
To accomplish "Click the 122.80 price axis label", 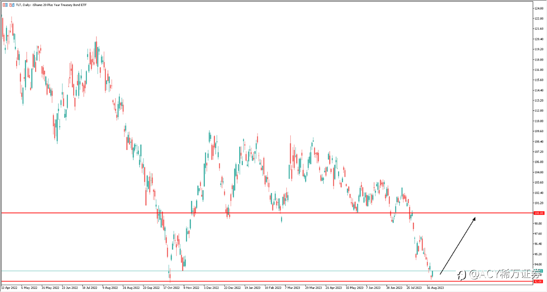I will [539, 19].
